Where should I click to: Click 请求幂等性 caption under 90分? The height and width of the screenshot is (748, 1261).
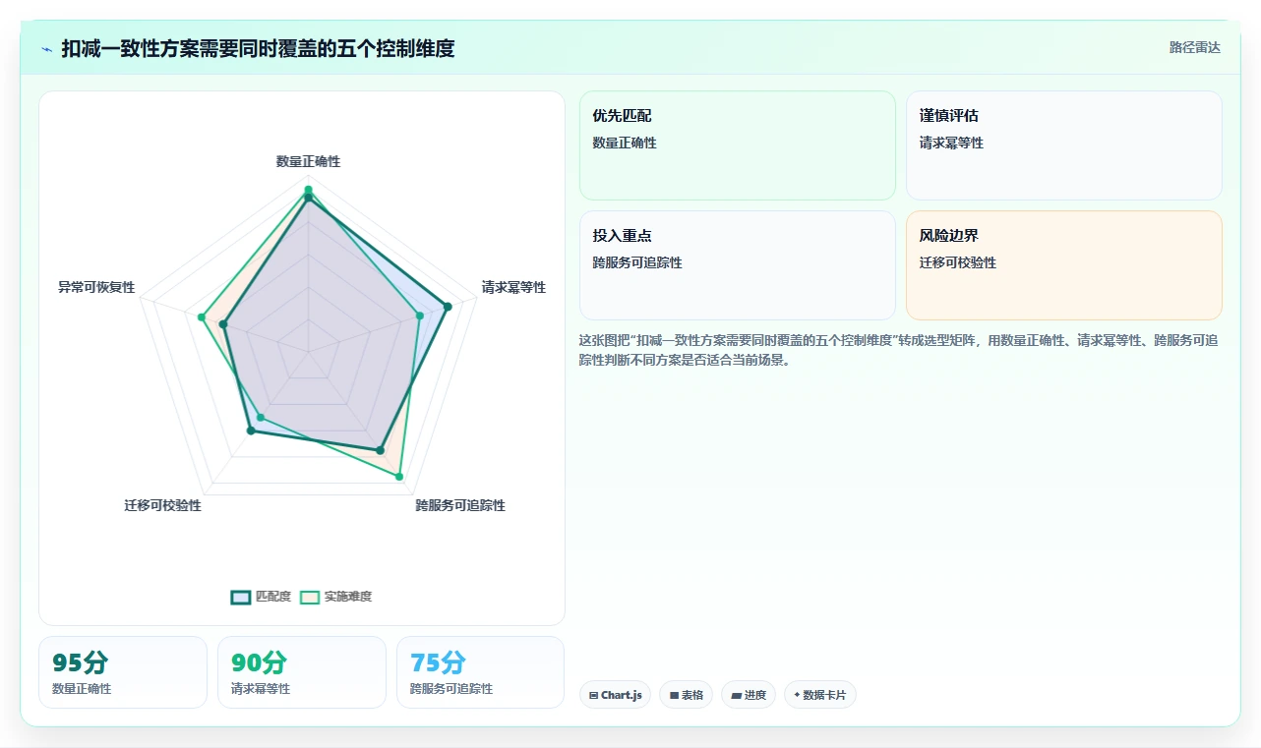(261, 689)
